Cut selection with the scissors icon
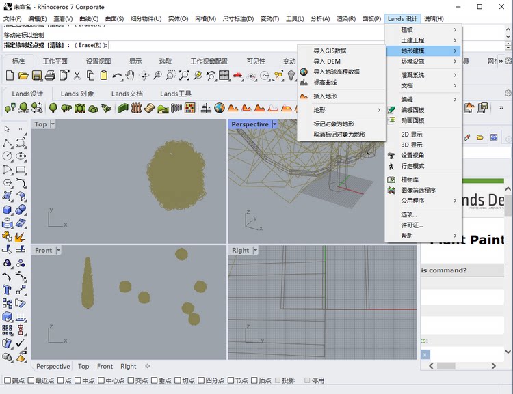This screenshot has height=394, width=513. click(x=77, y=76)
